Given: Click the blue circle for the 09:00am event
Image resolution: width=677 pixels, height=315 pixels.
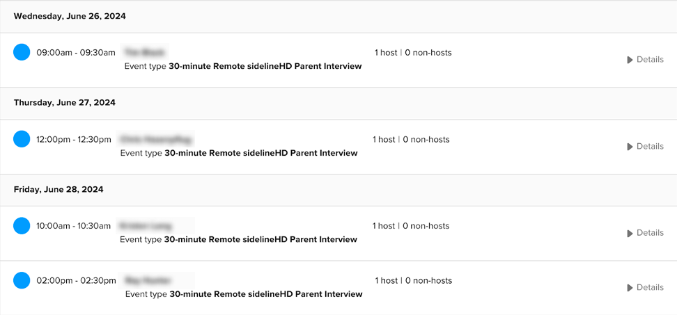Looking at the screenshot, I should [22, 52].
